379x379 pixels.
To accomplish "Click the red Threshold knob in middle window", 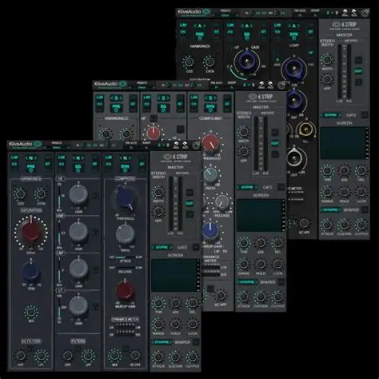I will 210,144.
